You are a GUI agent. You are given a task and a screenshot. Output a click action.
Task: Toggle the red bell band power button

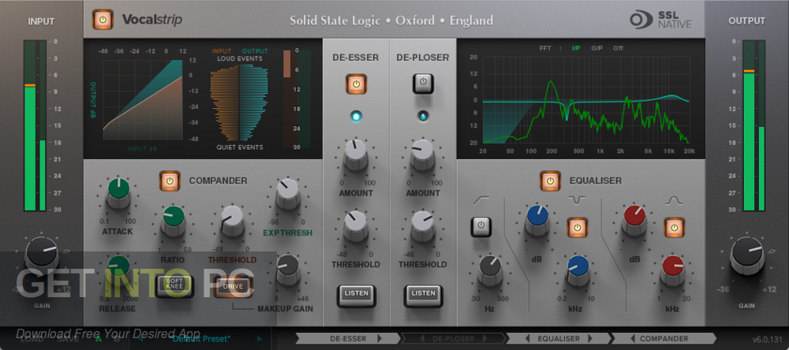674,228
